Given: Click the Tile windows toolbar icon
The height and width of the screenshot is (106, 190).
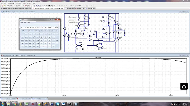Looking at the screenshot, I should click(x=35, y=6).
